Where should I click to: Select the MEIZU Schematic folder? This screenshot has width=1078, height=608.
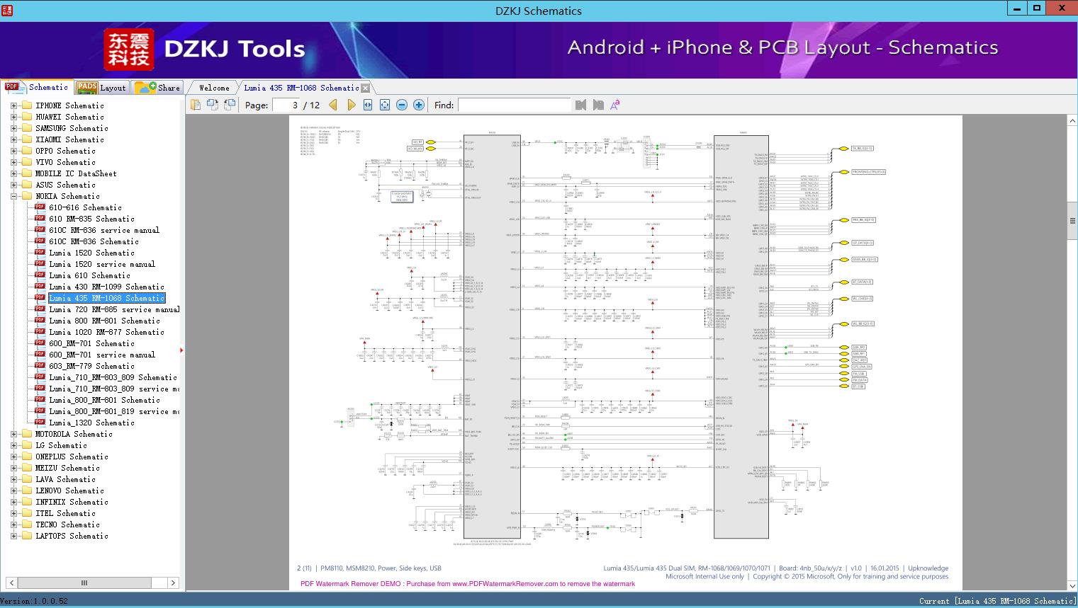pyautogui.click(x=67, y=468)
